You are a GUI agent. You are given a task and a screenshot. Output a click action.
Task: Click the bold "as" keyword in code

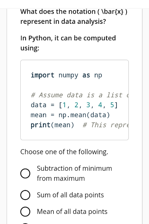pyautogui.click(x=86, y=75)
